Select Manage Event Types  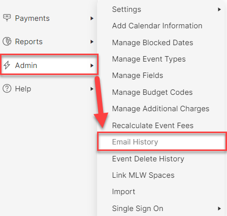[149, 59]
